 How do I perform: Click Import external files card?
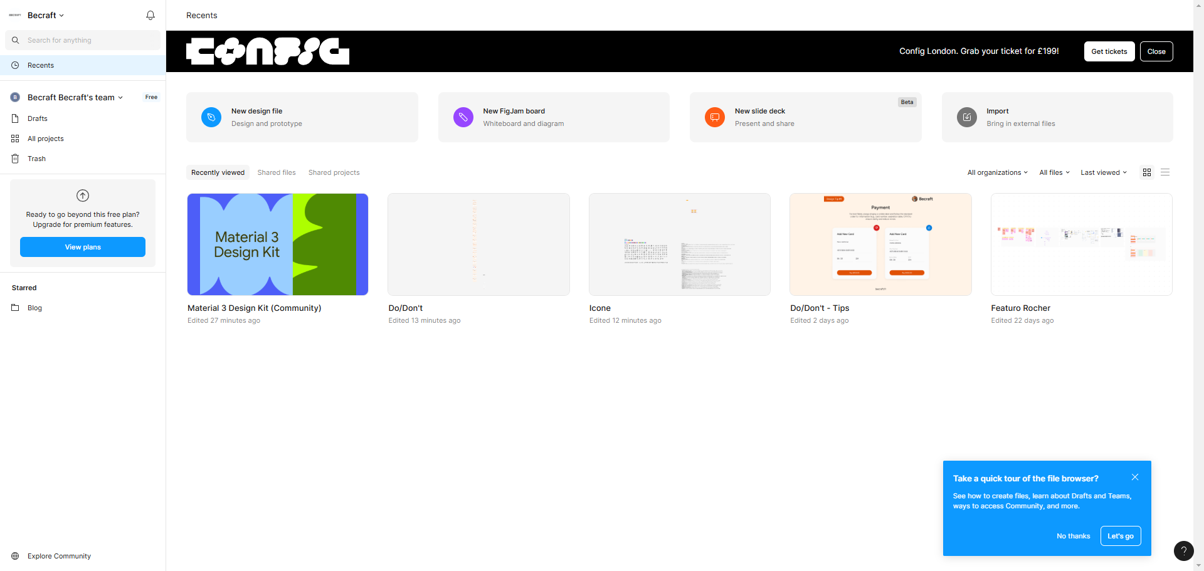pyautogui.click(x=1057, y=117)
